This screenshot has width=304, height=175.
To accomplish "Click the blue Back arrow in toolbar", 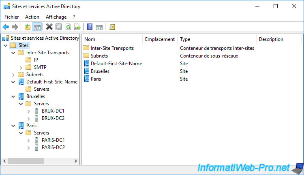I will (6, 27).
